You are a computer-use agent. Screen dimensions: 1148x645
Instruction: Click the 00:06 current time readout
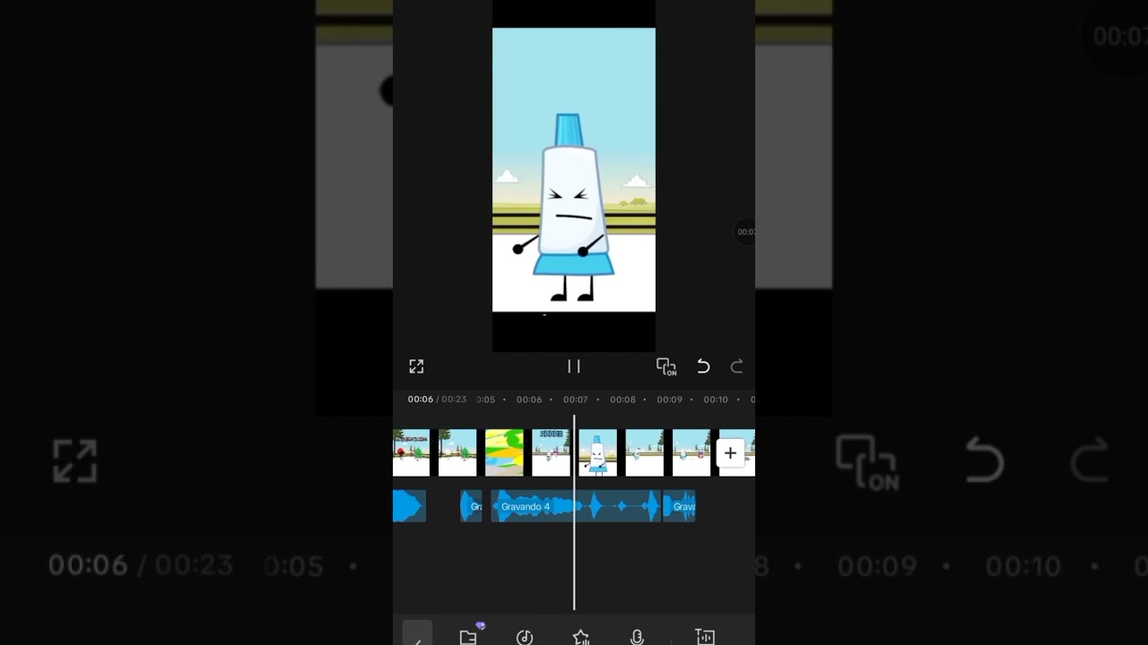click(421, 400)
